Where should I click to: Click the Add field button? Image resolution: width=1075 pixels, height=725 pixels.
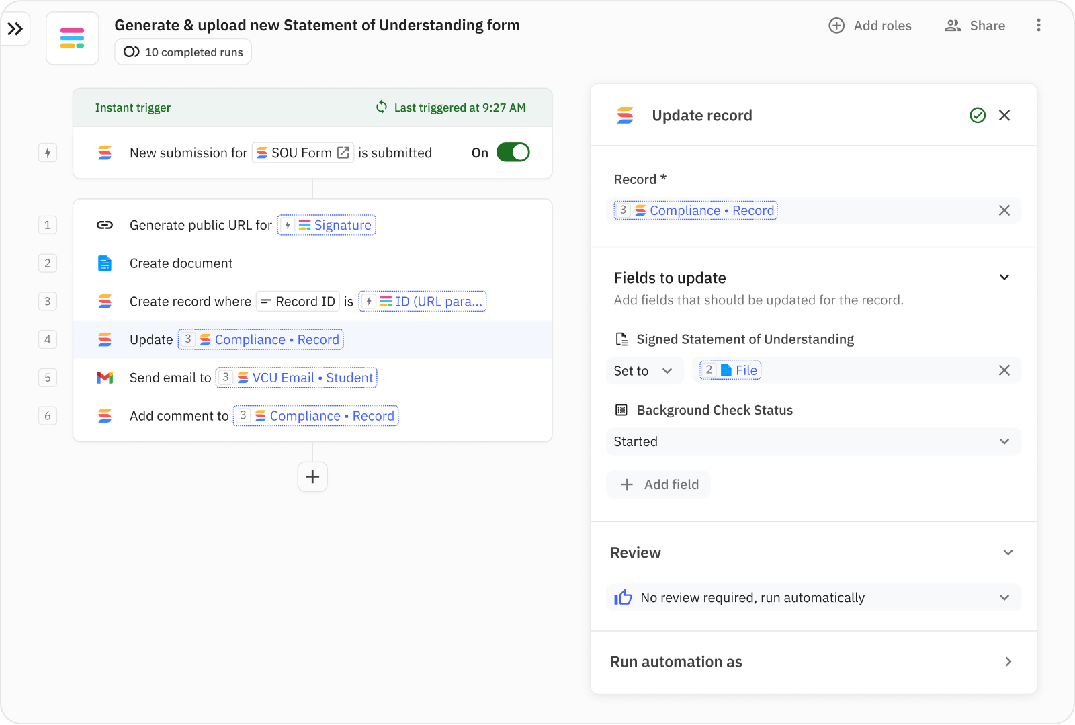pos(659,484)
